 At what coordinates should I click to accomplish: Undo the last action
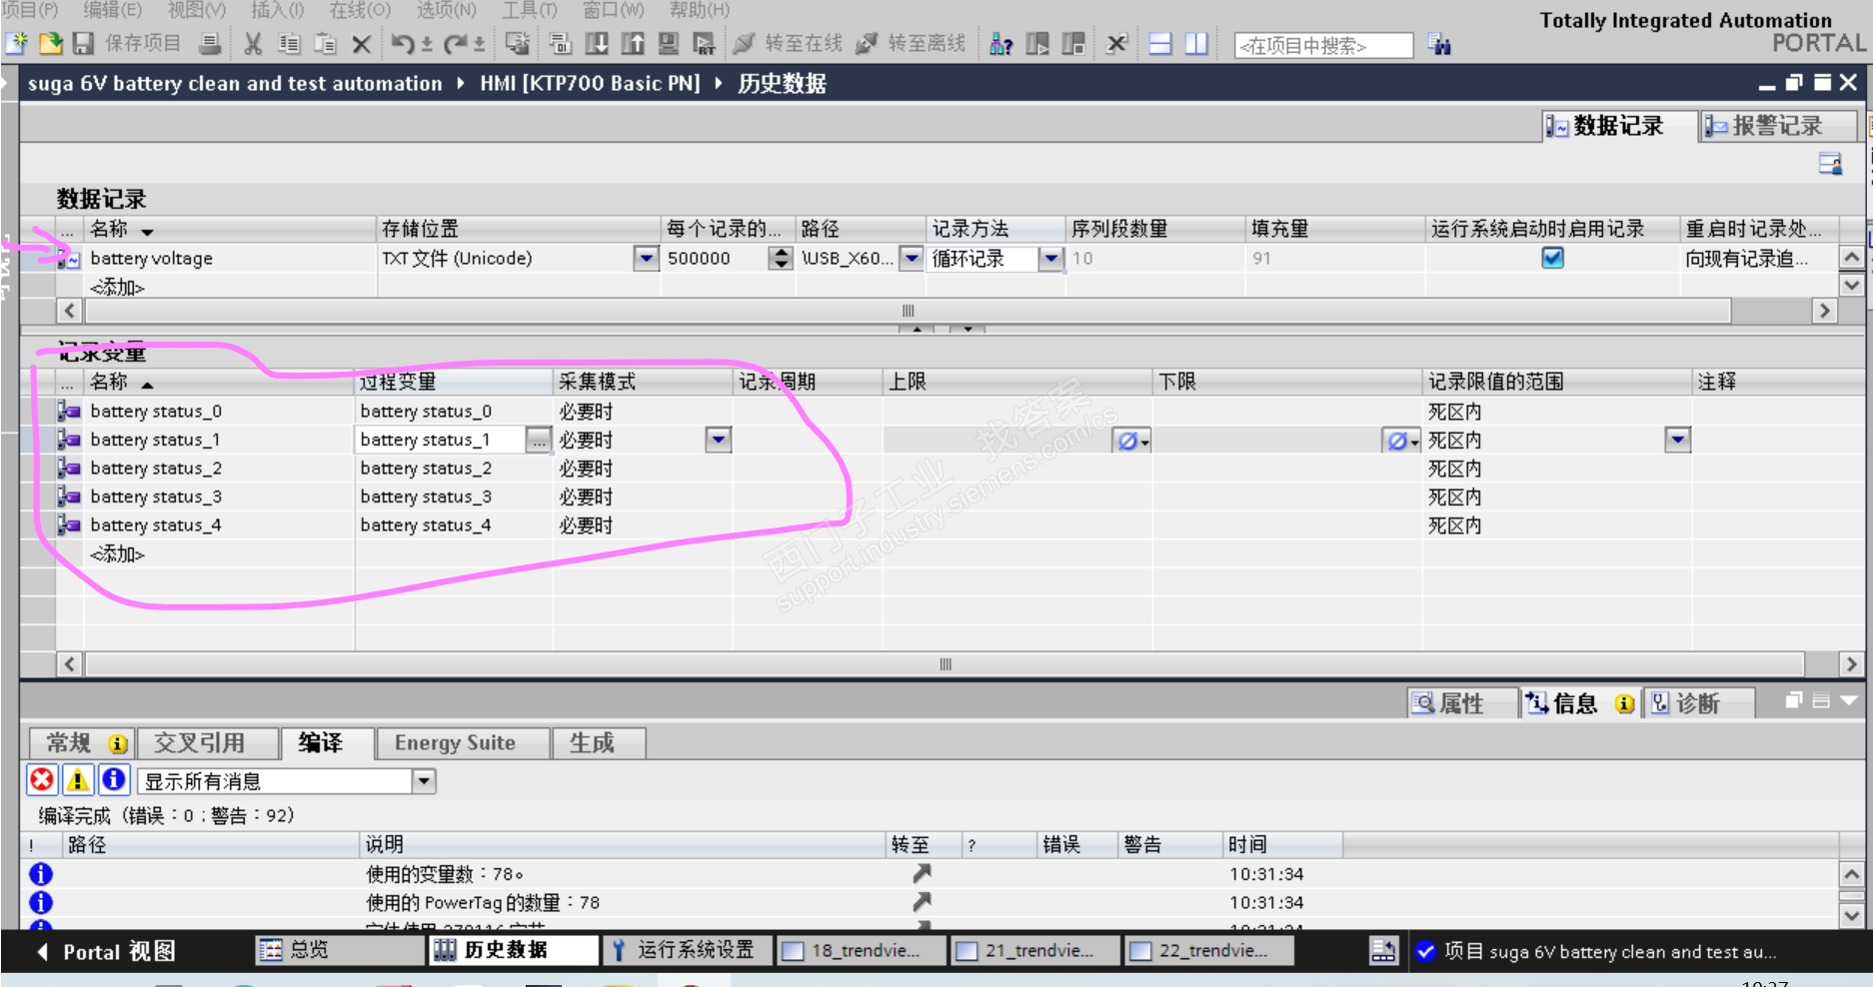403,44
